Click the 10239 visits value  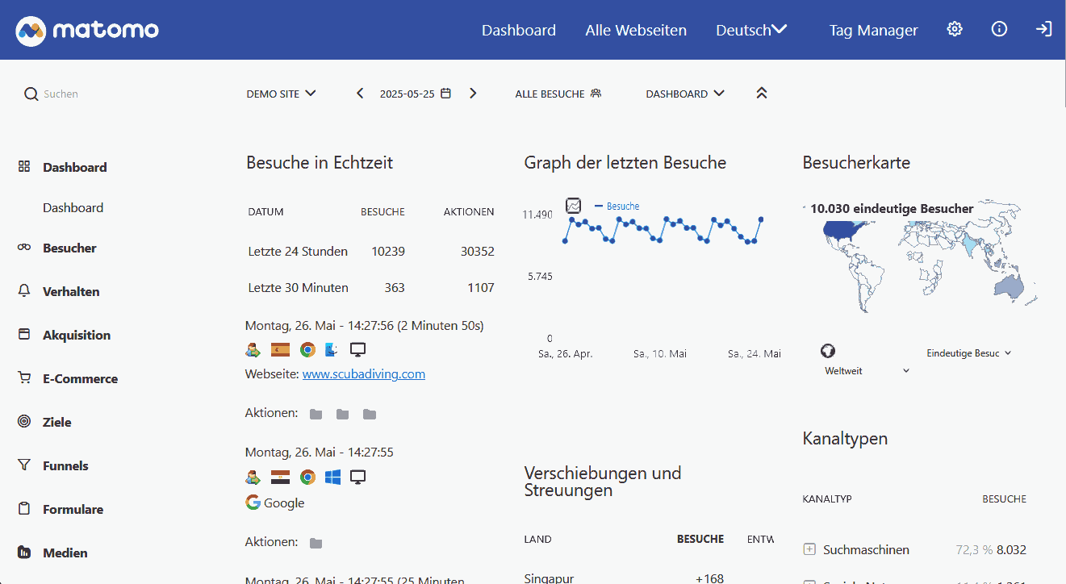point(388,252)
